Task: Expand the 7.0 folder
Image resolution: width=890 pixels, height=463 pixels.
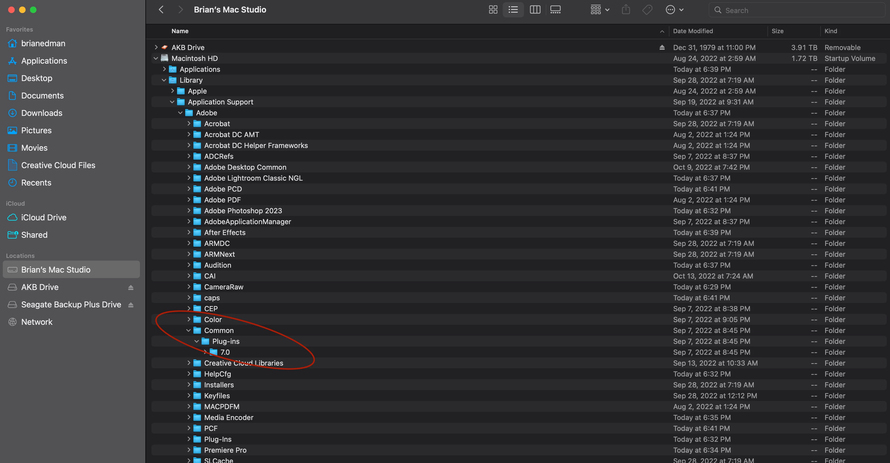Action: 205,352
